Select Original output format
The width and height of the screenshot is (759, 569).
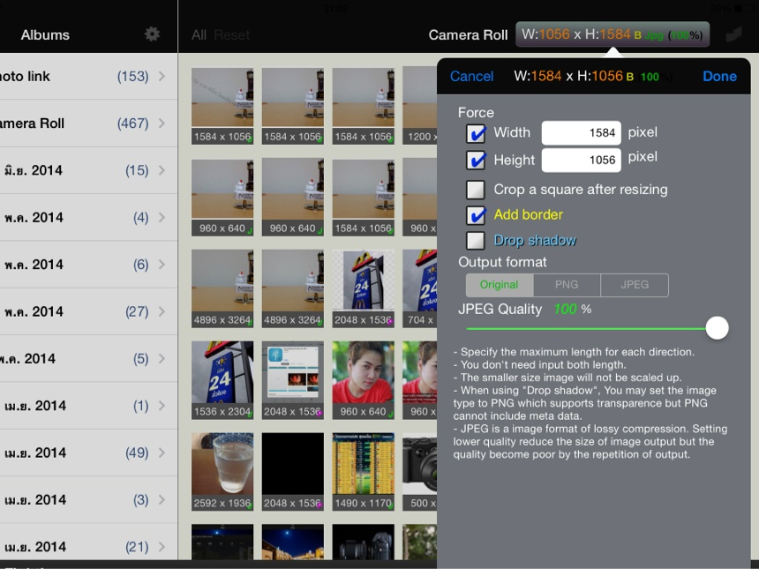point(499,285)
